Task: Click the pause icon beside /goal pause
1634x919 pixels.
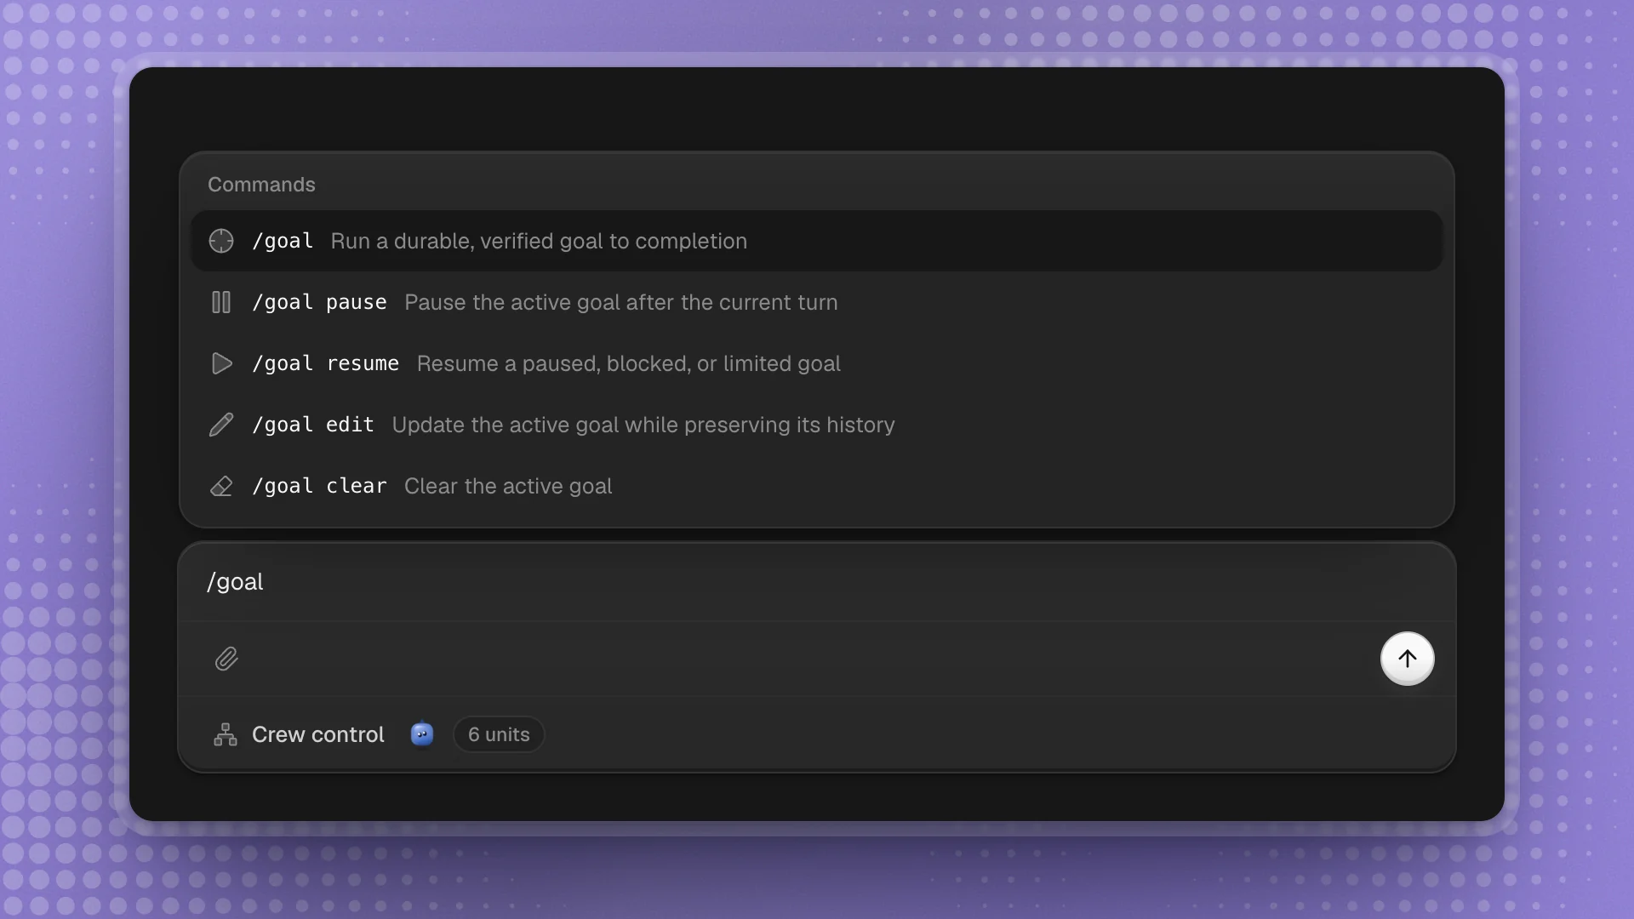Action: [x=221, y=302]
